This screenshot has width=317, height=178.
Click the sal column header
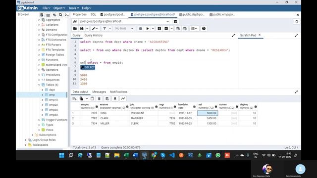pos(208,106)
